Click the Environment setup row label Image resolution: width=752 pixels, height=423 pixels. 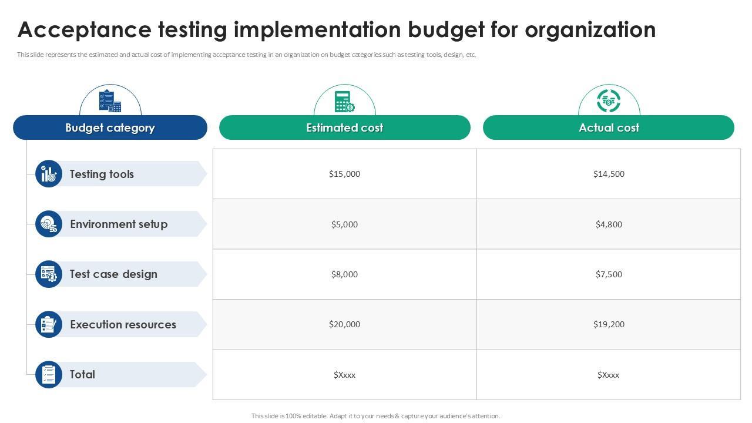[119, 224]
